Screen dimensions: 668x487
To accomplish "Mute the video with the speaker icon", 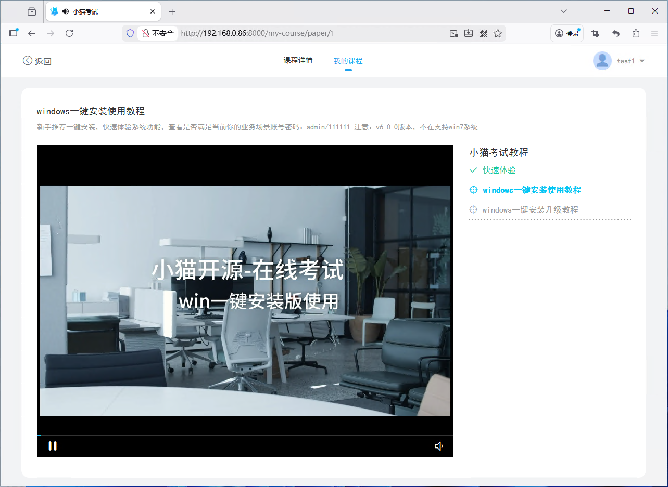I will pyautogui.click(x=439, y=446).
